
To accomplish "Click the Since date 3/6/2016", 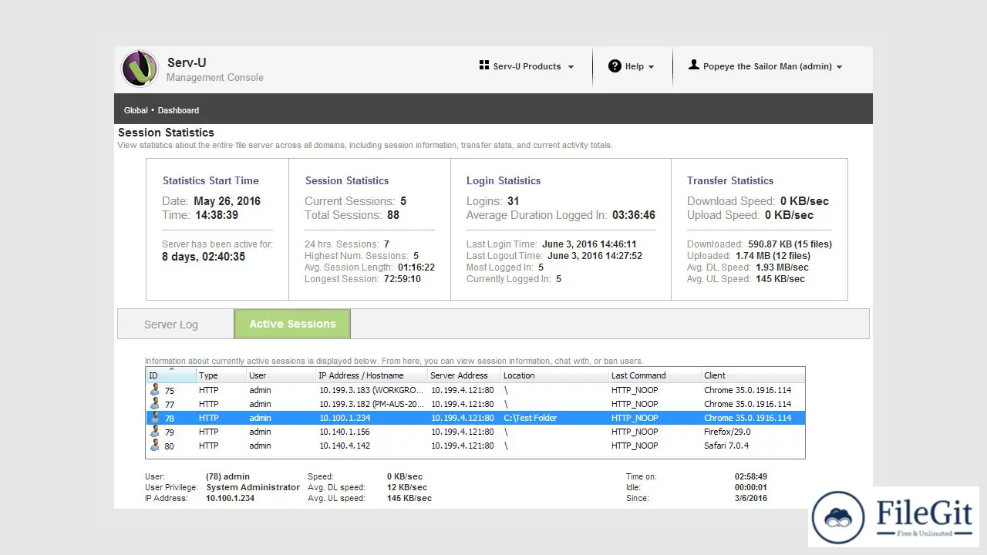I will pos(751,498).
